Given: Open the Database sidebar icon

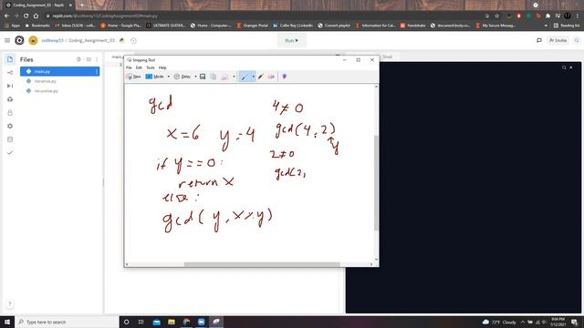Looking at the screenshot, I should [10, 139].
